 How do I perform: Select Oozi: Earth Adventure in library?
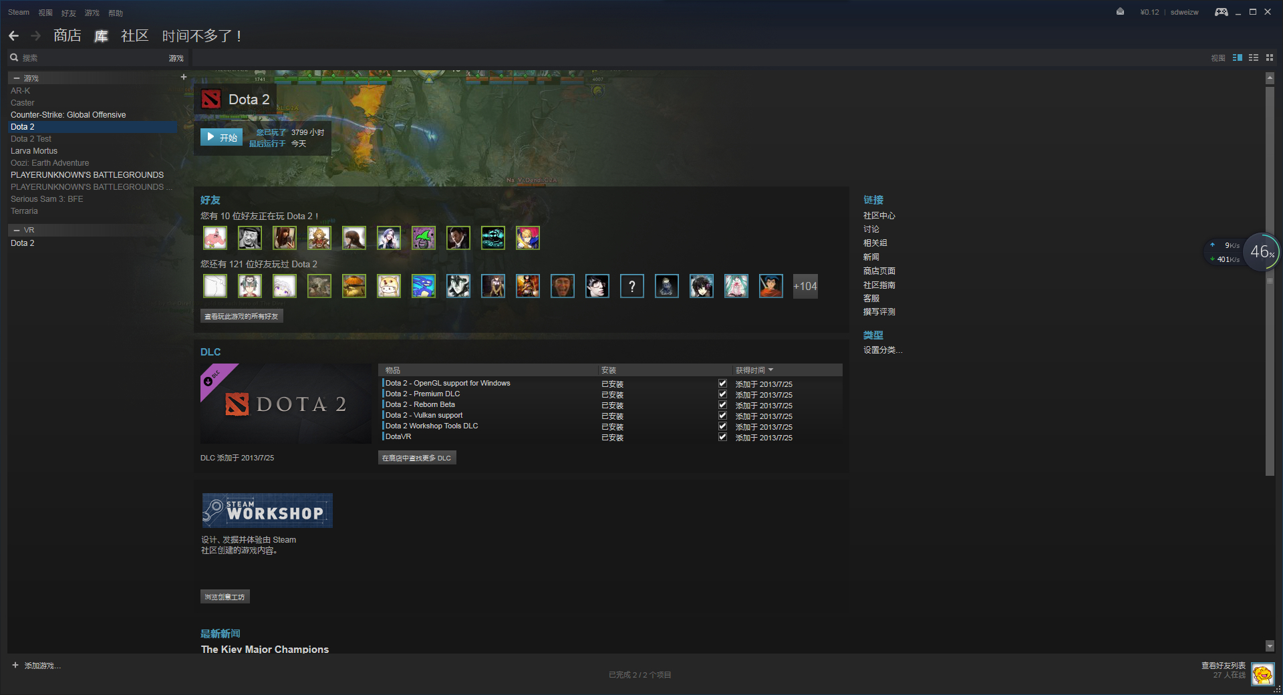click(x=49, y=163)
